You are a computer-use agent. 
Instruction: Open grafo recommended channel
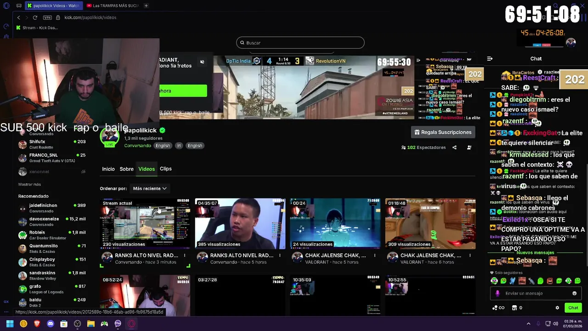point(52,289)
